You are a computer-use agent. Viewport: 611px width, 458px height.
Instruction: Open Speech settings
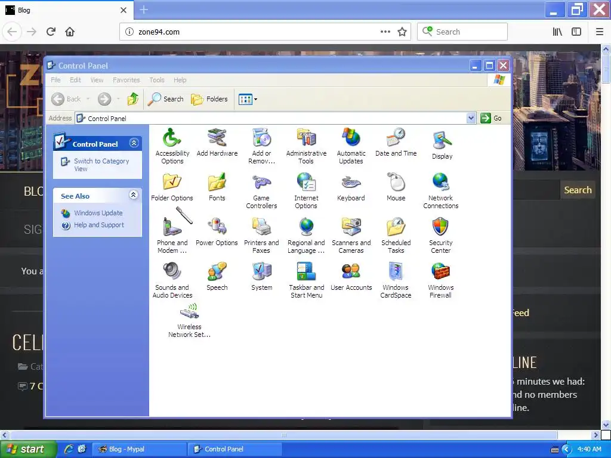[217, 277]
